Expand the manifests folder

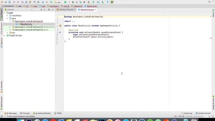(x=7, y=16)
